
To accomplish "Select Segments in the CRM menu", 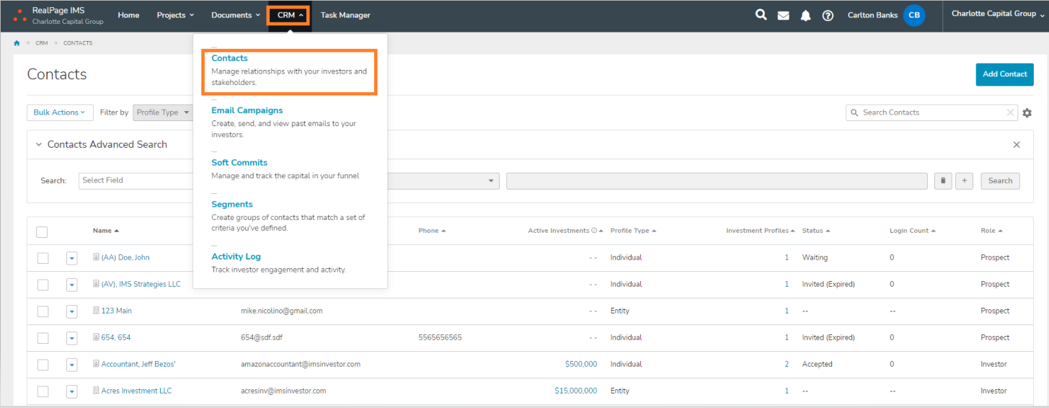I will pos(232,204).
